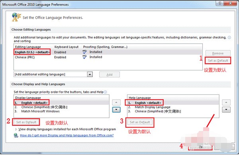Select 'Chinese (Simplified)' in Display Language list
This screenshot has height=156, width=239.
click(62, 107)
